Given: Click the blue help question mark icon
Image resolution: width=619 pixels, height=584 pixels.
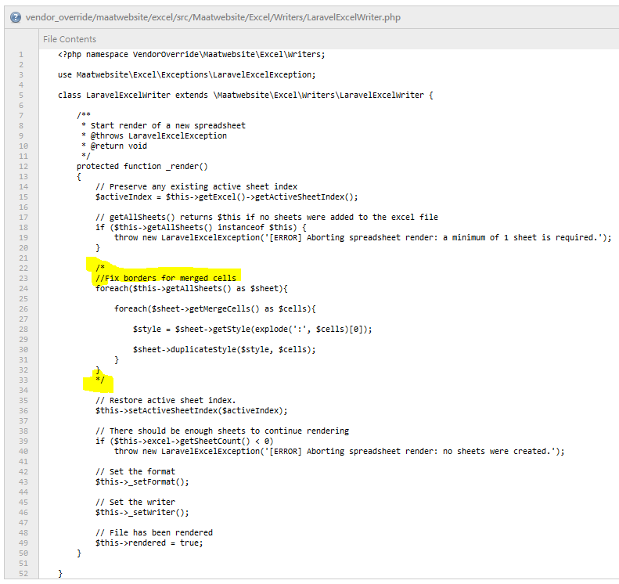Looking at the screenshot, I should tap(16, 17).
